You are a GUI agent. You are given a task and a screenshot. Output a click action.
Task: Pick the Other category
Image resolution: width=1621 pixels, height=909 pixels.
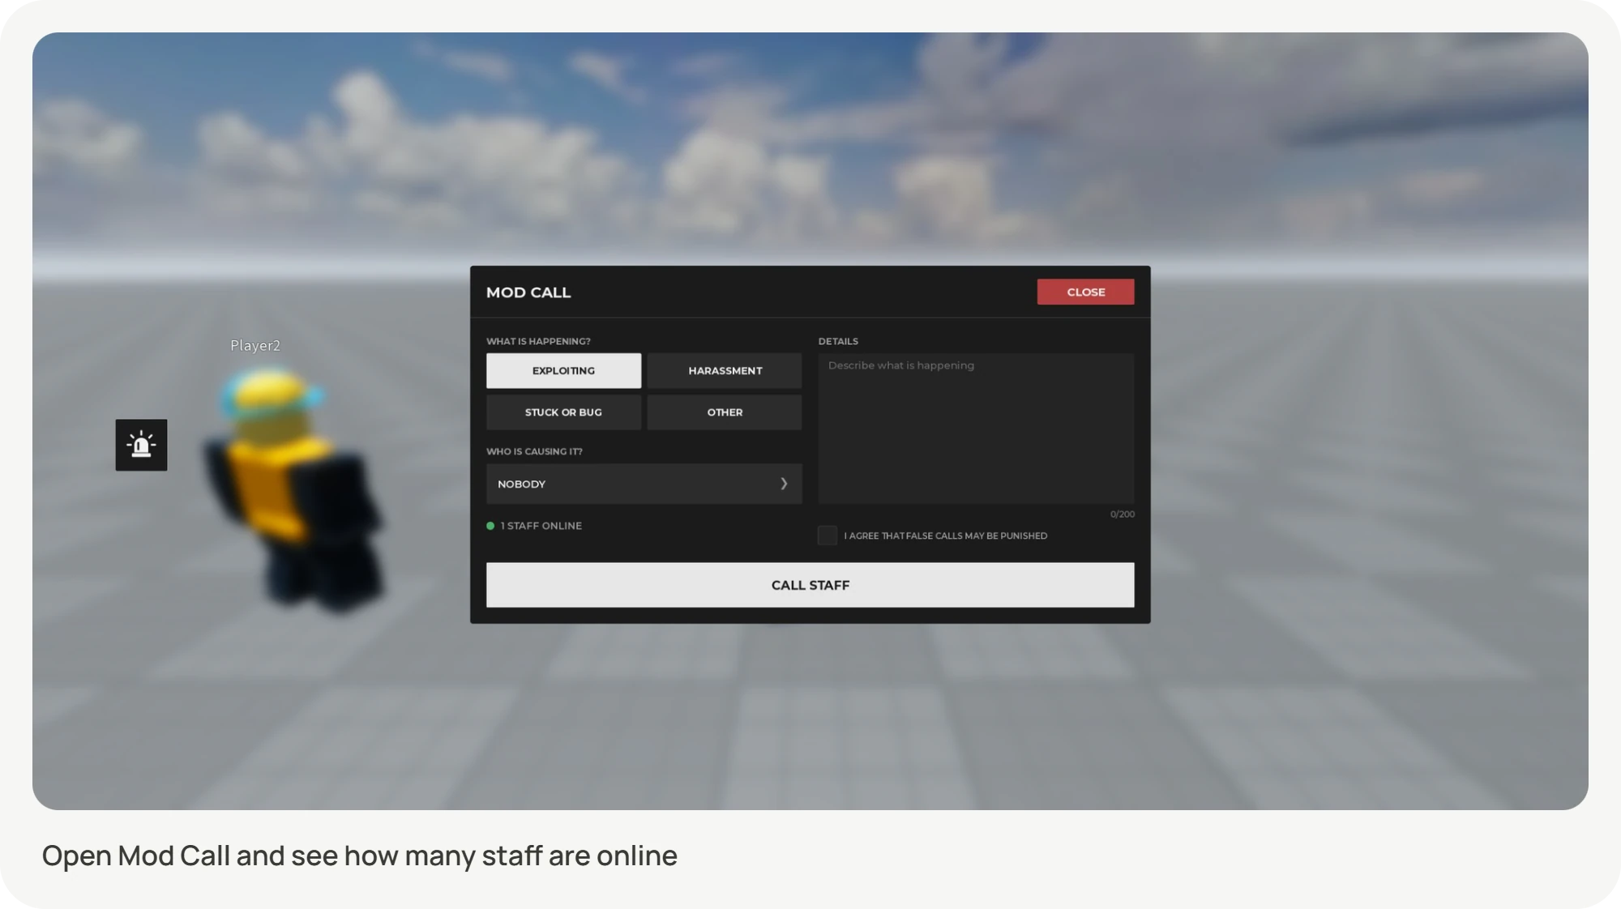click(725, 412)
